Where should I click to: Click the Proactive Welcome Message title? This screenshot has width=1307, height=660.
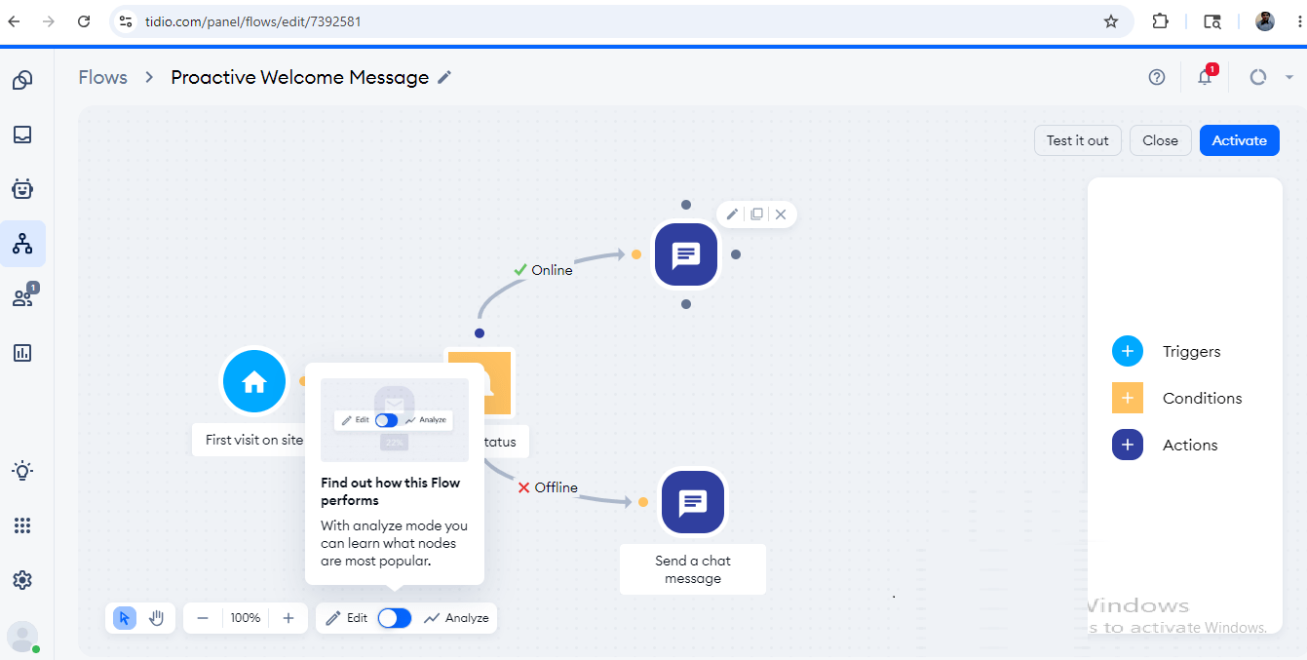click(300, 77)
